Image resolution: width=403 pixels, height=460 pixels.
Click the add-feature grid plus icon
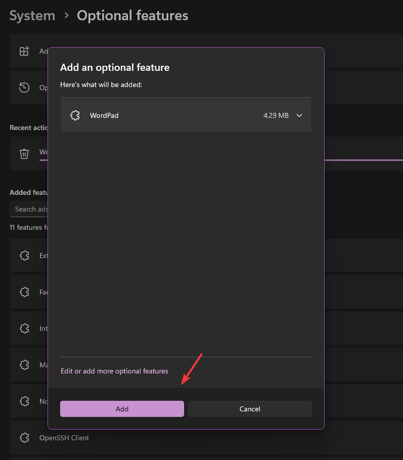(24, 51)
